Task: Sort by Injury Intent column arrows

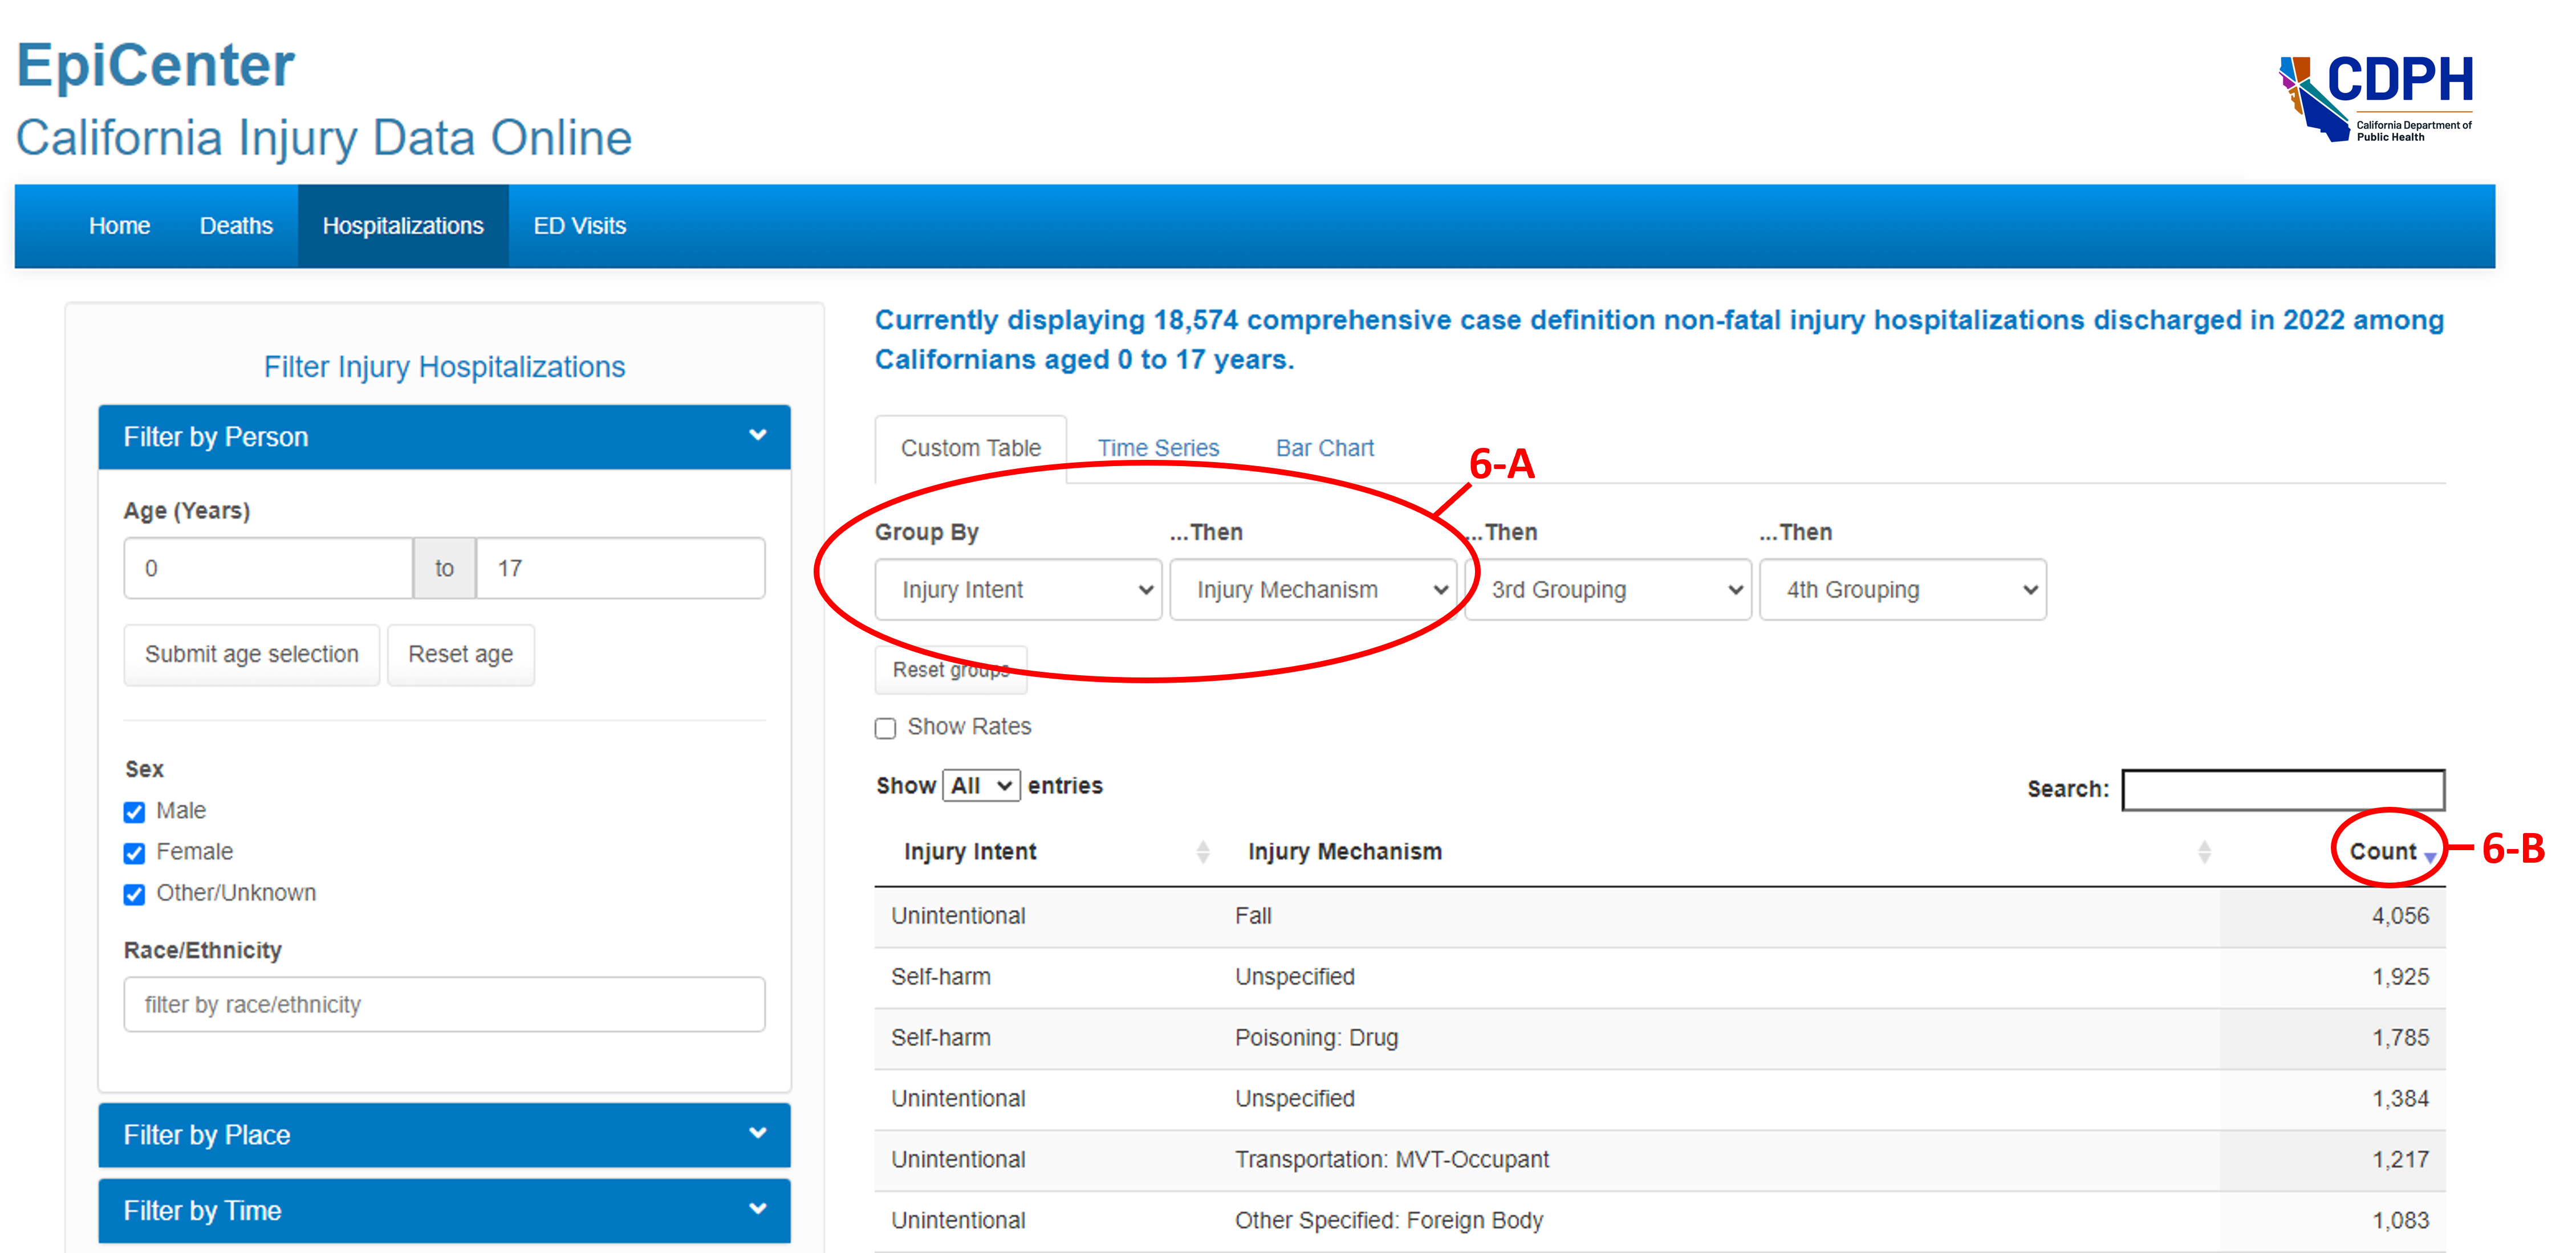Action: 1203,851
